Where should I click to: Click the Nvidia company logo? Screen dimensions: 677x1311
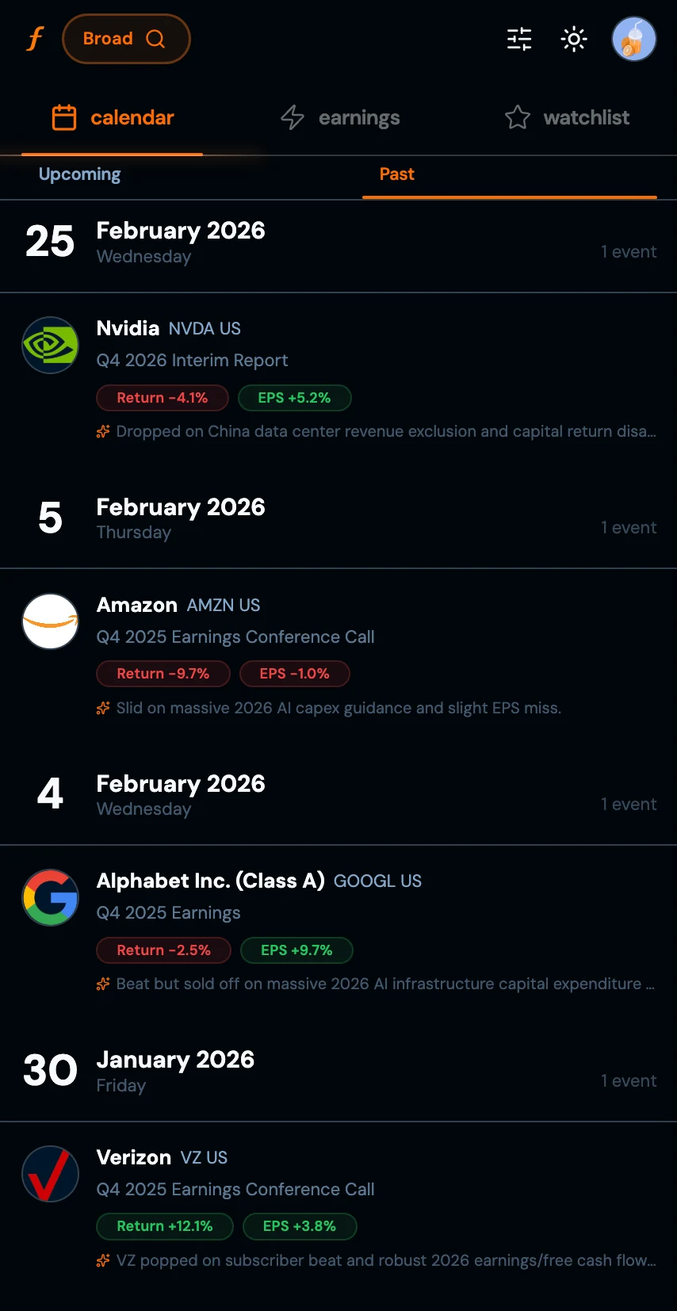coord(50,345)
